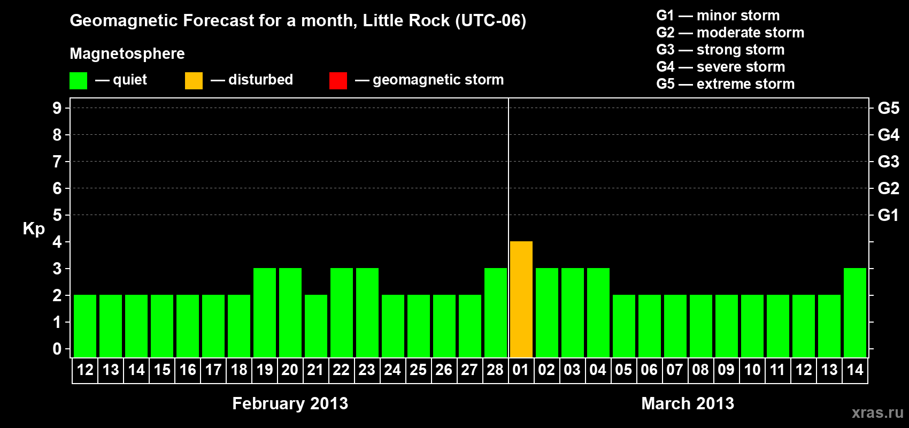Select the last bar for March 14
The width and height of the screenshot is (909, 428).
[x=855, y=312]
